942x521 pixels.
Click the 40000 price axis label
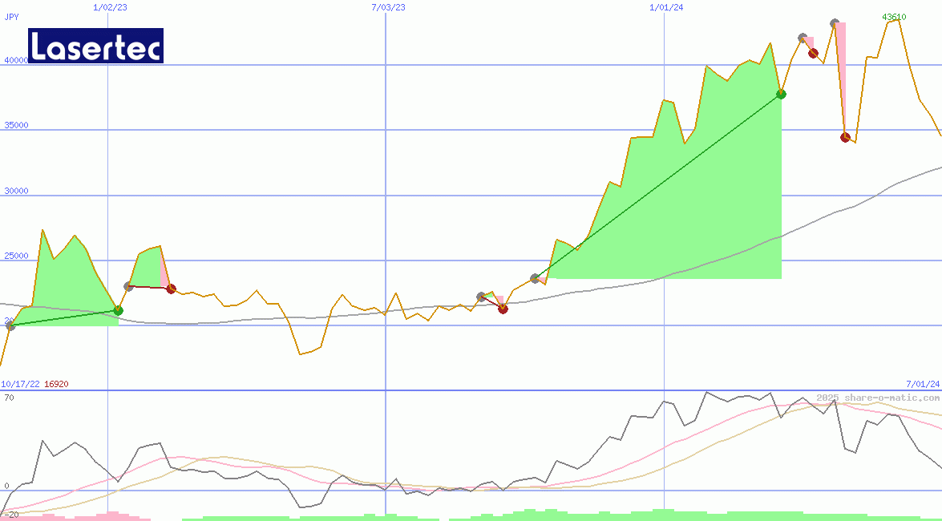click(16, 60)
